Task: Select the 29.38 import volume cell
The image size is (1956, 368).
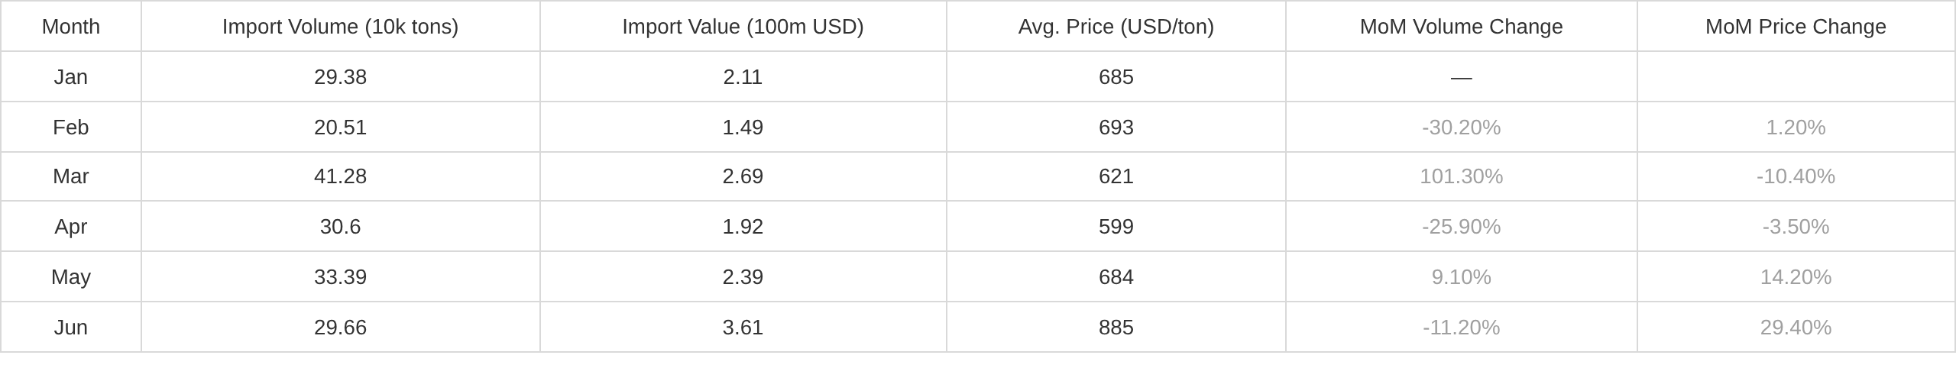Action: 341,77
